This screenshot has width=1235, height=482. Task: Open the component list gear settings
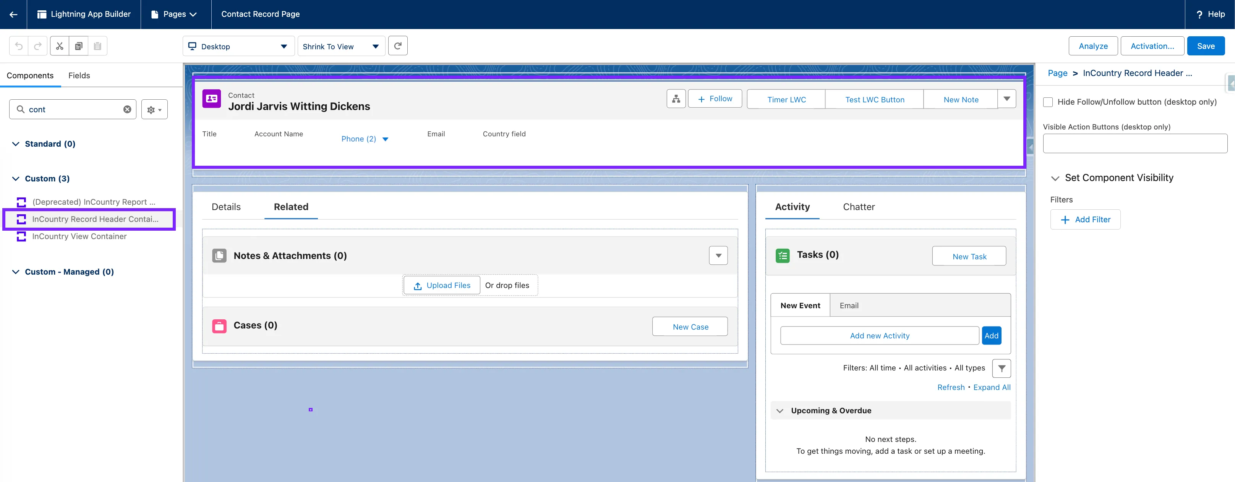pos(154,110)
